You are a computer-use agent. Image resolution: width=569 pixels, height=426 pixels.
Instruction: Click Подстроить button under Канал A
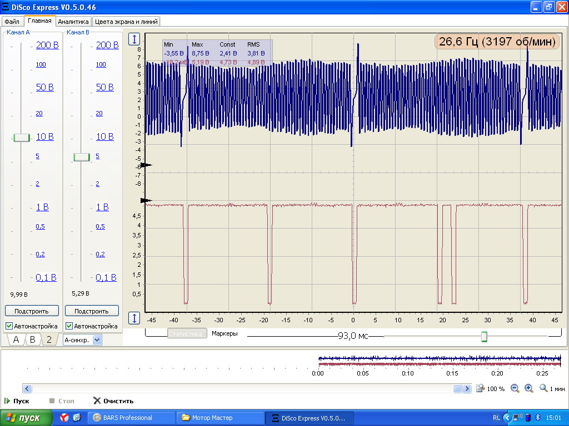point(32,311)
